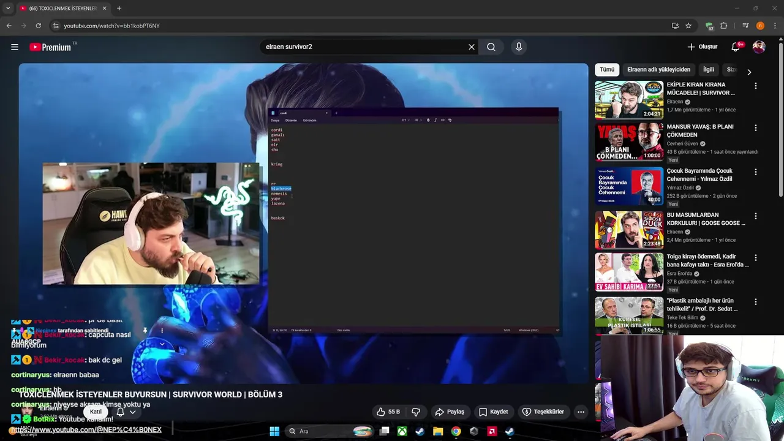Open the H1 heading dropdown in Notepad

(405, 120)
